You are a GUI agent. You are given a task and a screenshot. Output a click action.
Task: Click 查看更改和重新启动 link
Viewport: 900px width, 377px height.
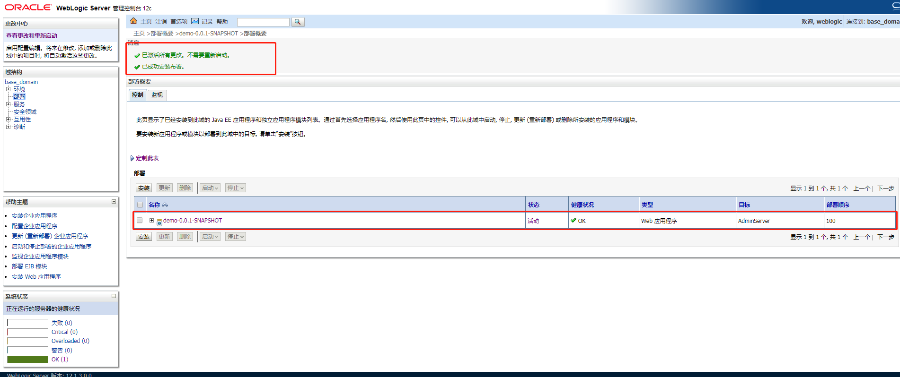click(32, 36)
